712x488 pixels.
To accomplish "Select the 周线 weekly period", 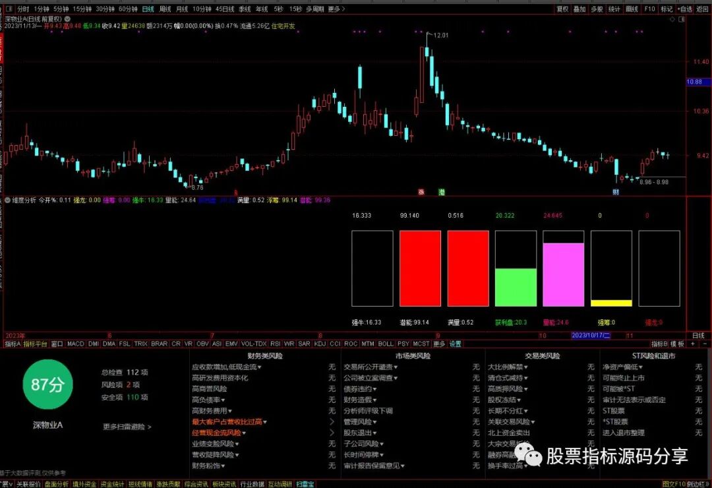I will [x=165, y=9].
